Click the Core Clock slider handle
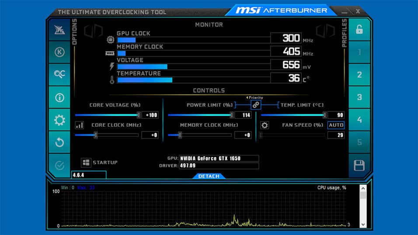The image size is (418, 235). pyautogui.click(x=96, y=135)
